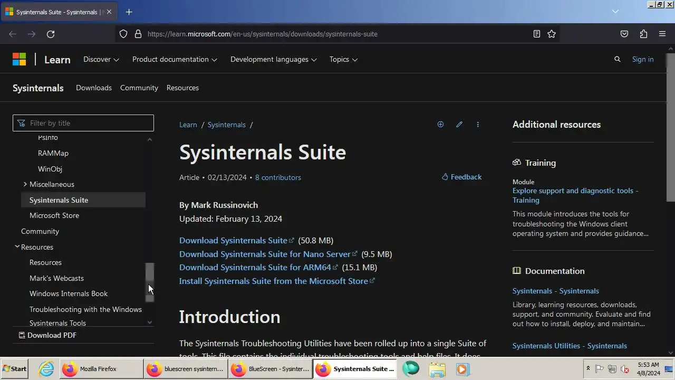Click Download Sysinternals Suite link

point(237,240)
